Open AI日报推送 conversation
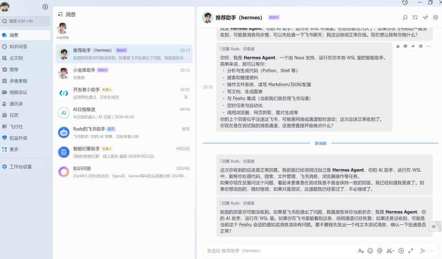This screenshot has width=442, height=259. pyautogui.click(x=124, y=113)
